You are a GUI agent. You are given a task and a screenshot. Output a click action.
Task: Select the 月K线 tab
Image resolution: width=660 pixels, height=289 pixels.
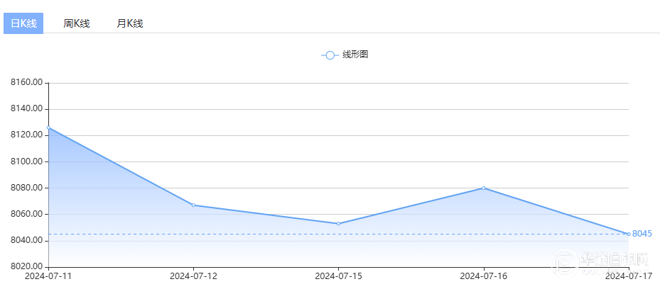[x=129, y=23]
